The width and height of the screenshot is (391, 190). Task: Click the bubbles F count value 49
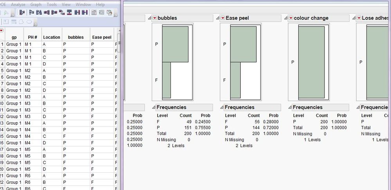(x=189, y=122)
